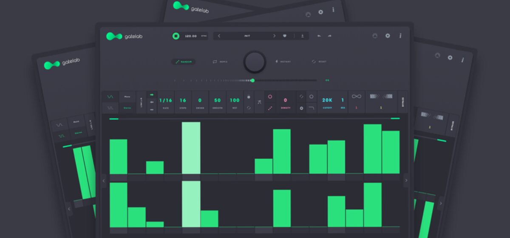This screenshot has height=238, width=510.
Task: Go to next preset with right chevron
Action: tap(274, 36)
